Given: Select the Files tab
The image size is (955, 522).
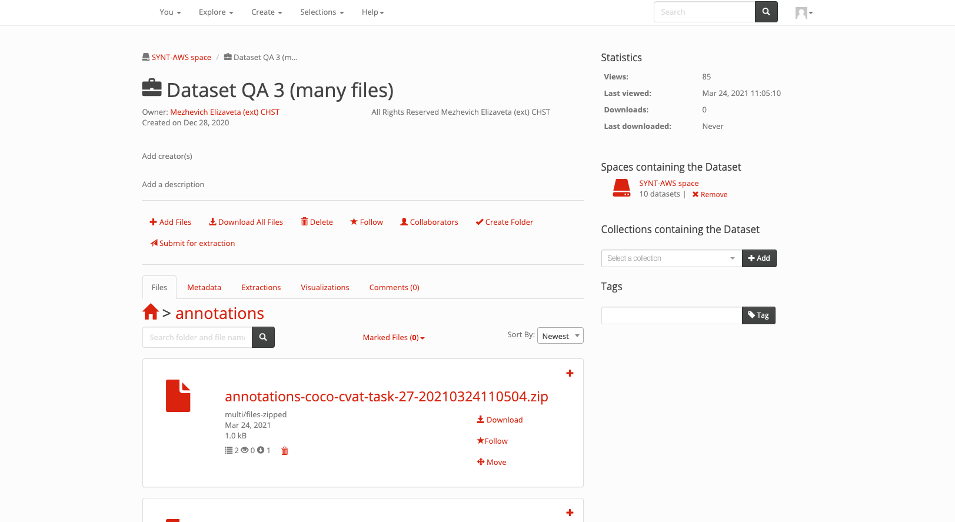Looking at the screenshot, I should pyautogui.click(x=159, y=288).
